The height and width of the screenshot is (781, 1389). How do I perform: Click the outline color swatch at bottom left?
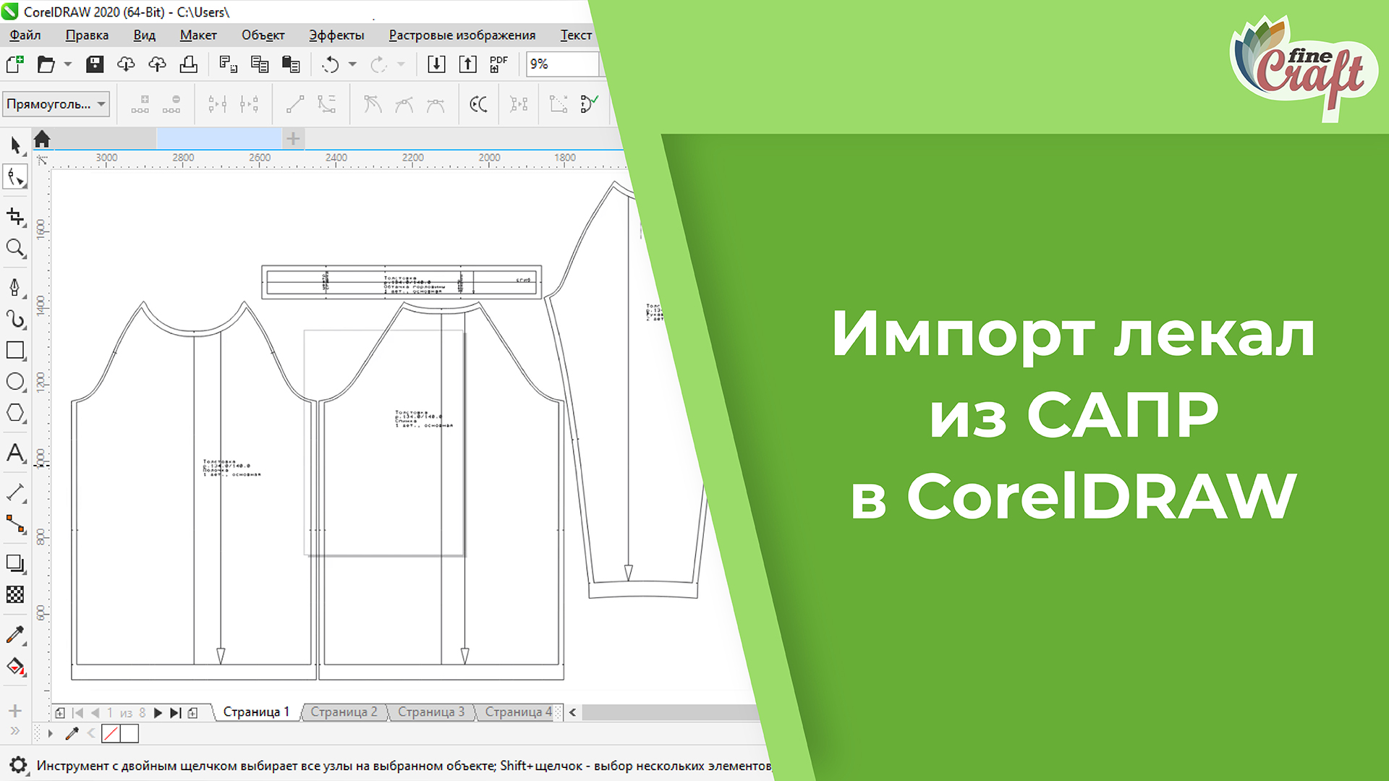click(112, 733)
